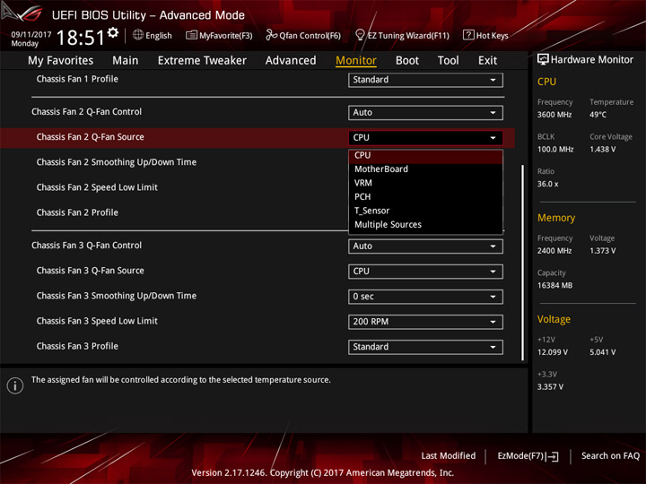This screenshot has height=484, width=646.
Task: Click the settings list vertical scrollbar
Action: click(523, 263)
